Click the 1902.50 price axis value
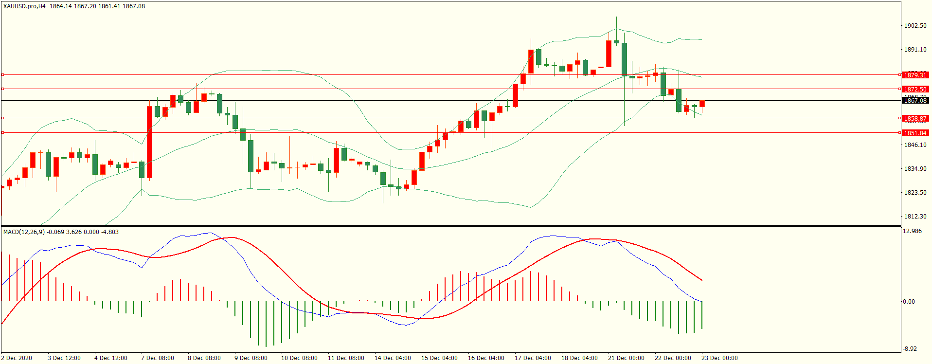 (915, 26)
